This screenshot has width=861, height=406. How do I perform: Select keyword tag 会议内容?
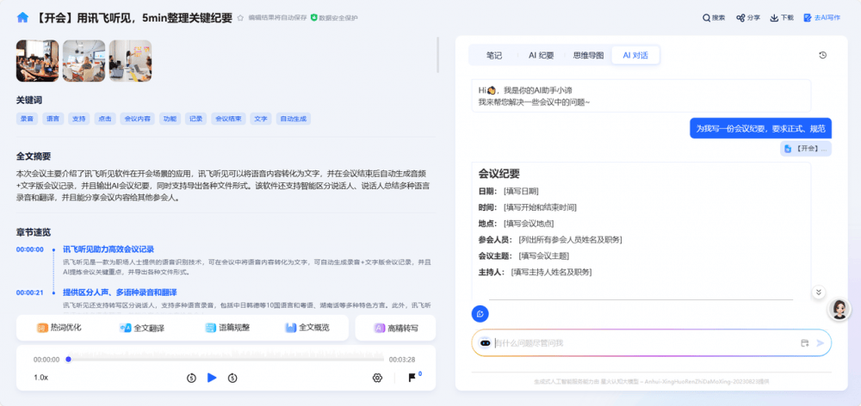pyautogui.click(x=137, y=119)
